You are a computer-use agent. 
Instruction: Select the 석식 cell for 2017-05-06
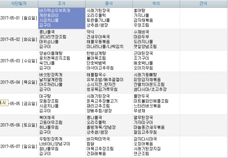point(156,125)
